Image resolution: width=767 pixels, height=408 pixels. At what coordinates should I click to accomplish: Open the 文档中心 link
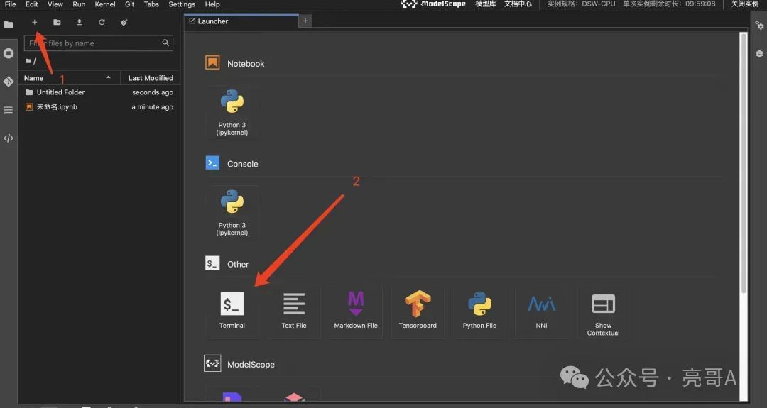pyautogui.click(x=518, y=4)
